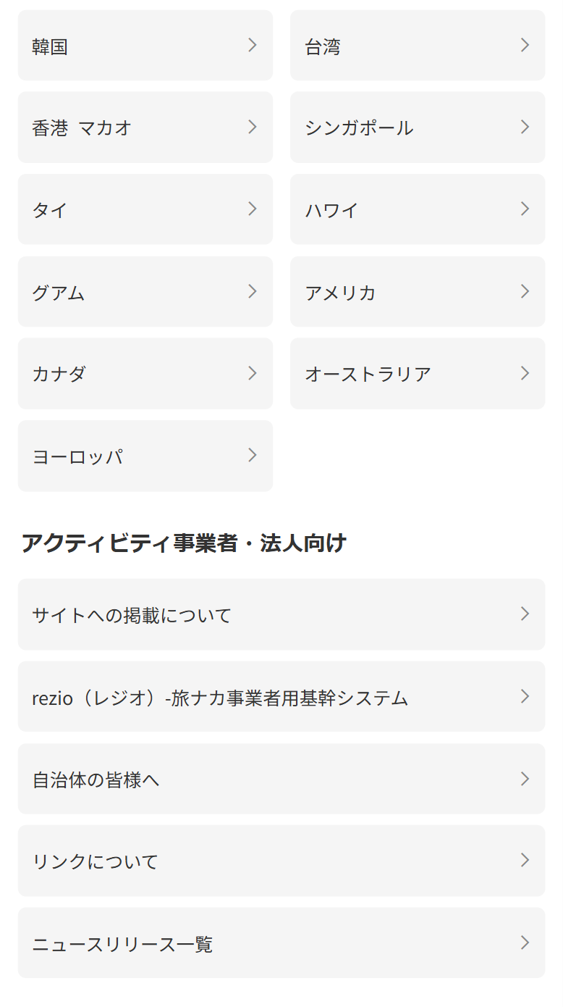563x1007 pixels.
Task: Click the chevron icon on シンガポール
Action: click(x=525, y=128)
